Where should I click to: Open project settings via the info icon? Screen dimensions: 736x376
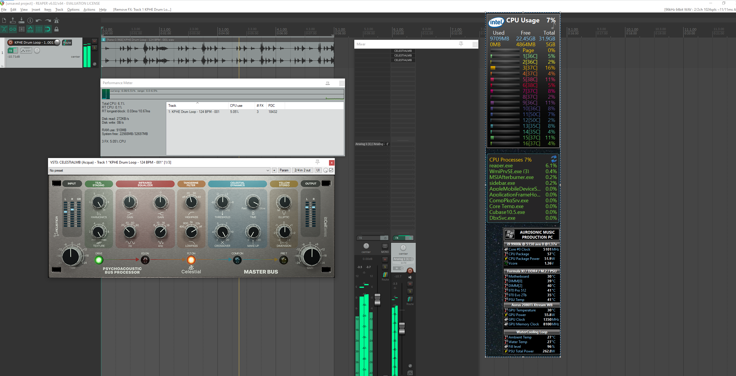(x=30, y=20)
